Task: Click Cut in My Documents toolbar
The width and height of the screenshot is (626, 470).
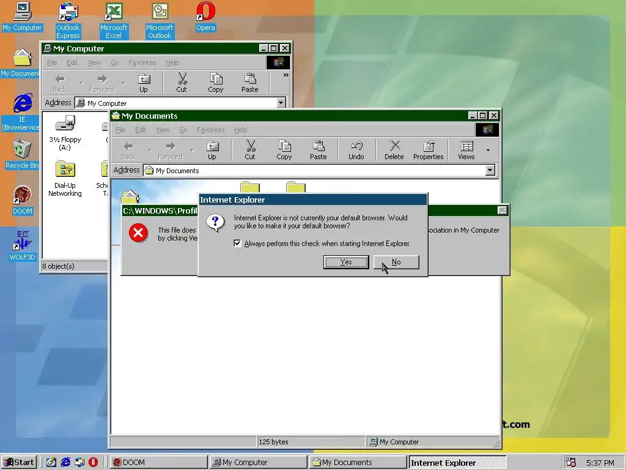Action: coord(250,151)
